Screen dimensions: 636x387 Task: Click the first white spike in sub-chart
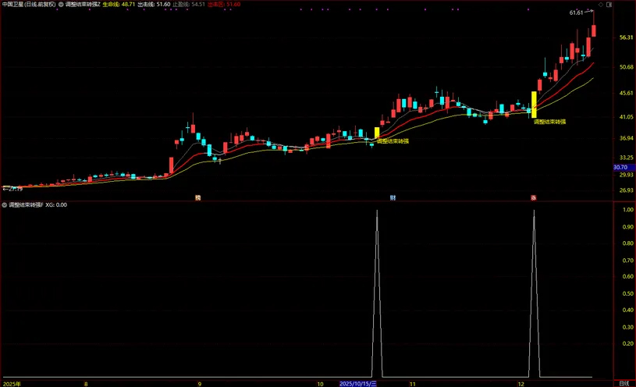[x=377, y=293]
